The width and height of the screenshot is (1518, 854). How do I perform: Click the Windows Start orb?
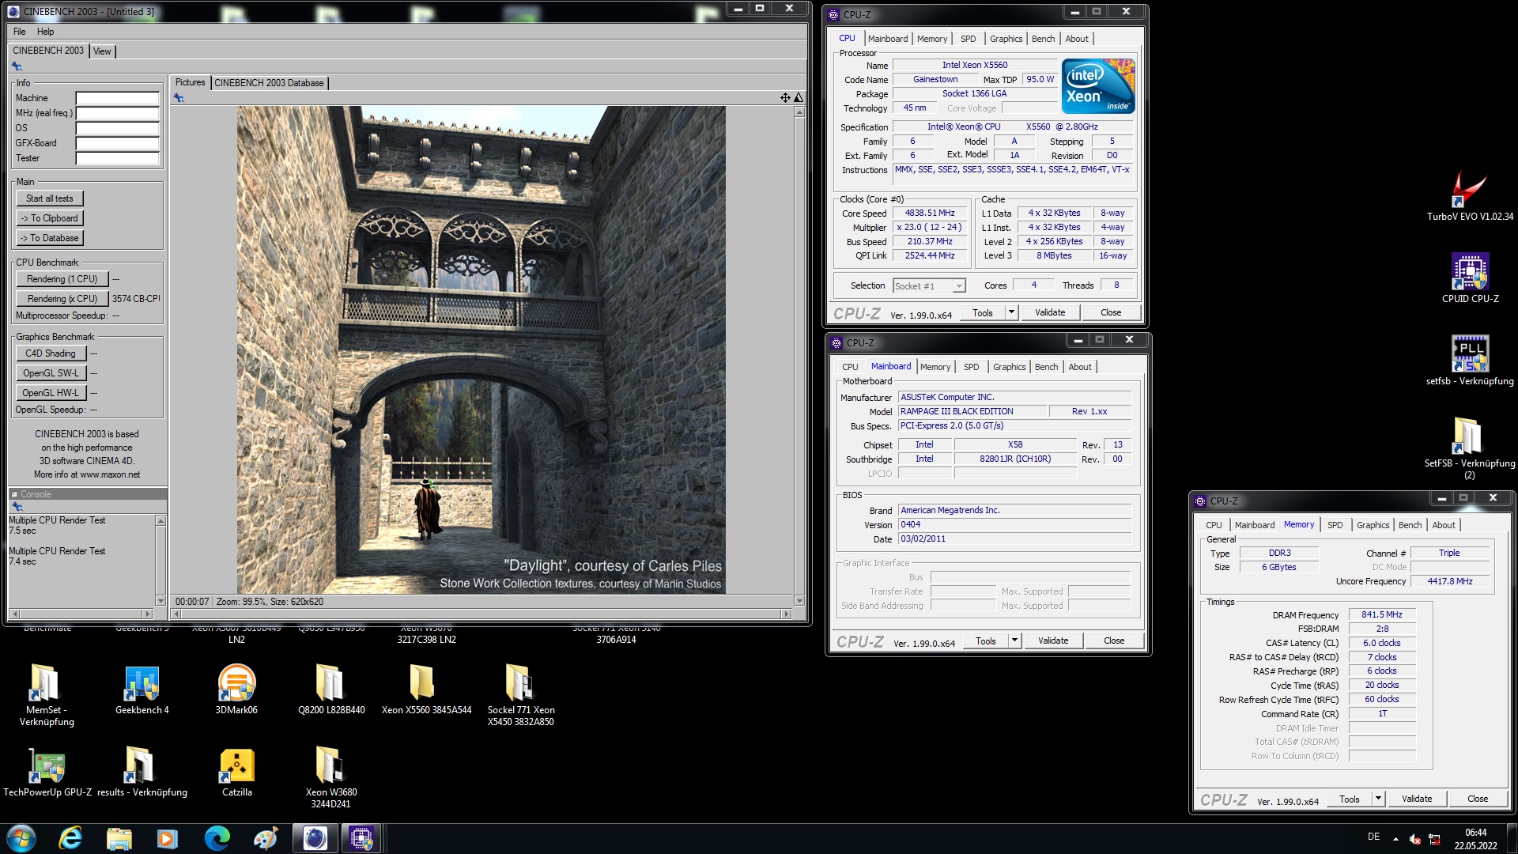click(x=21, y=838)
